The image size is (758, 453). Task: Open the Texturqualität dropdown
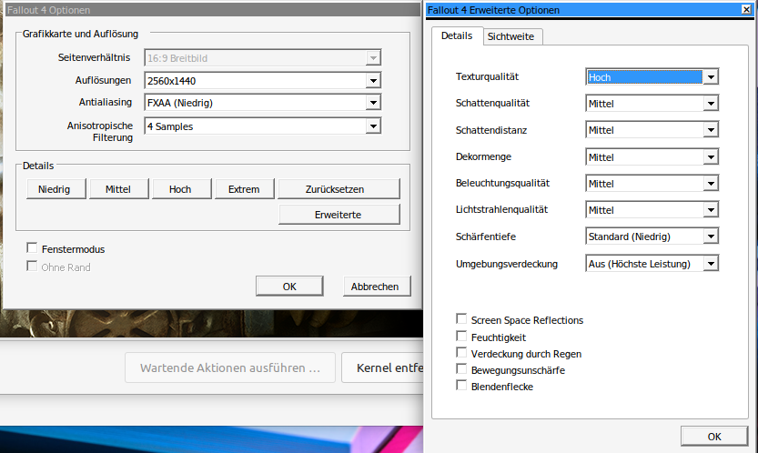click(652, 77)
